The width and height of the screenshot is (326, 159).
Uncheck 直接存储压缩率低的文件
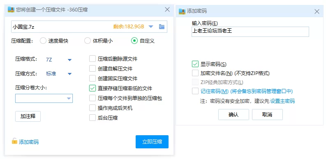click(92, 88)
